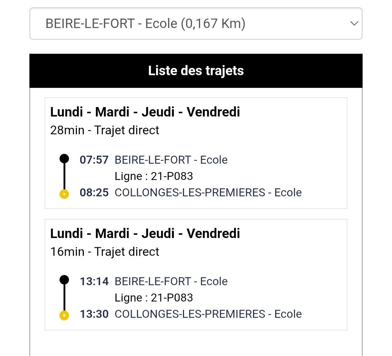Click the yellow arrival dot at 13:30

[64, 315]
